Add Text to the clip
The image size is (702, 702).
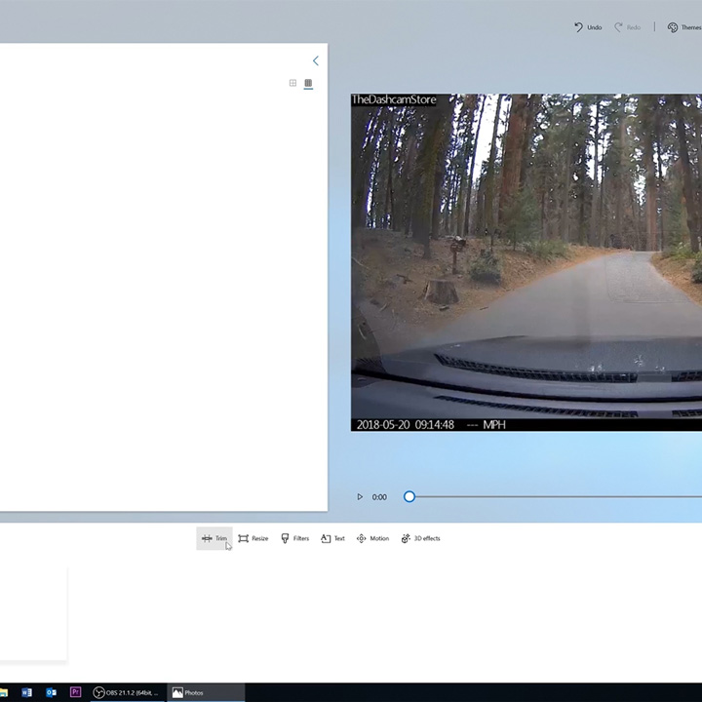(332, 538)
